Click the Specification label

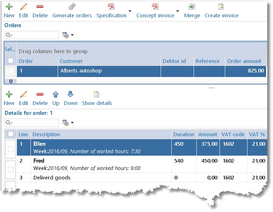tap(112, 16)
